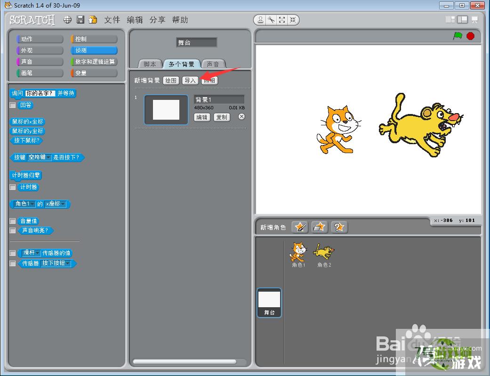Click the 鼠标的x坐标 block
This screenshot has width=490, height=376.
[x=27, y=122]
